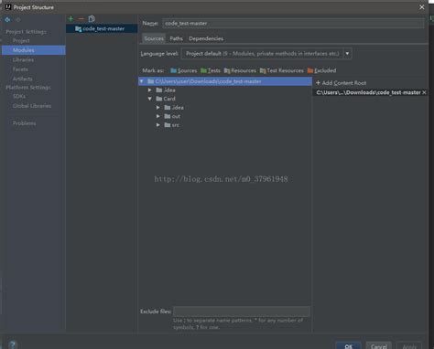Collapse the Card folder node
This screenshot has width=434, height=349.
click(x=150, y=99)
